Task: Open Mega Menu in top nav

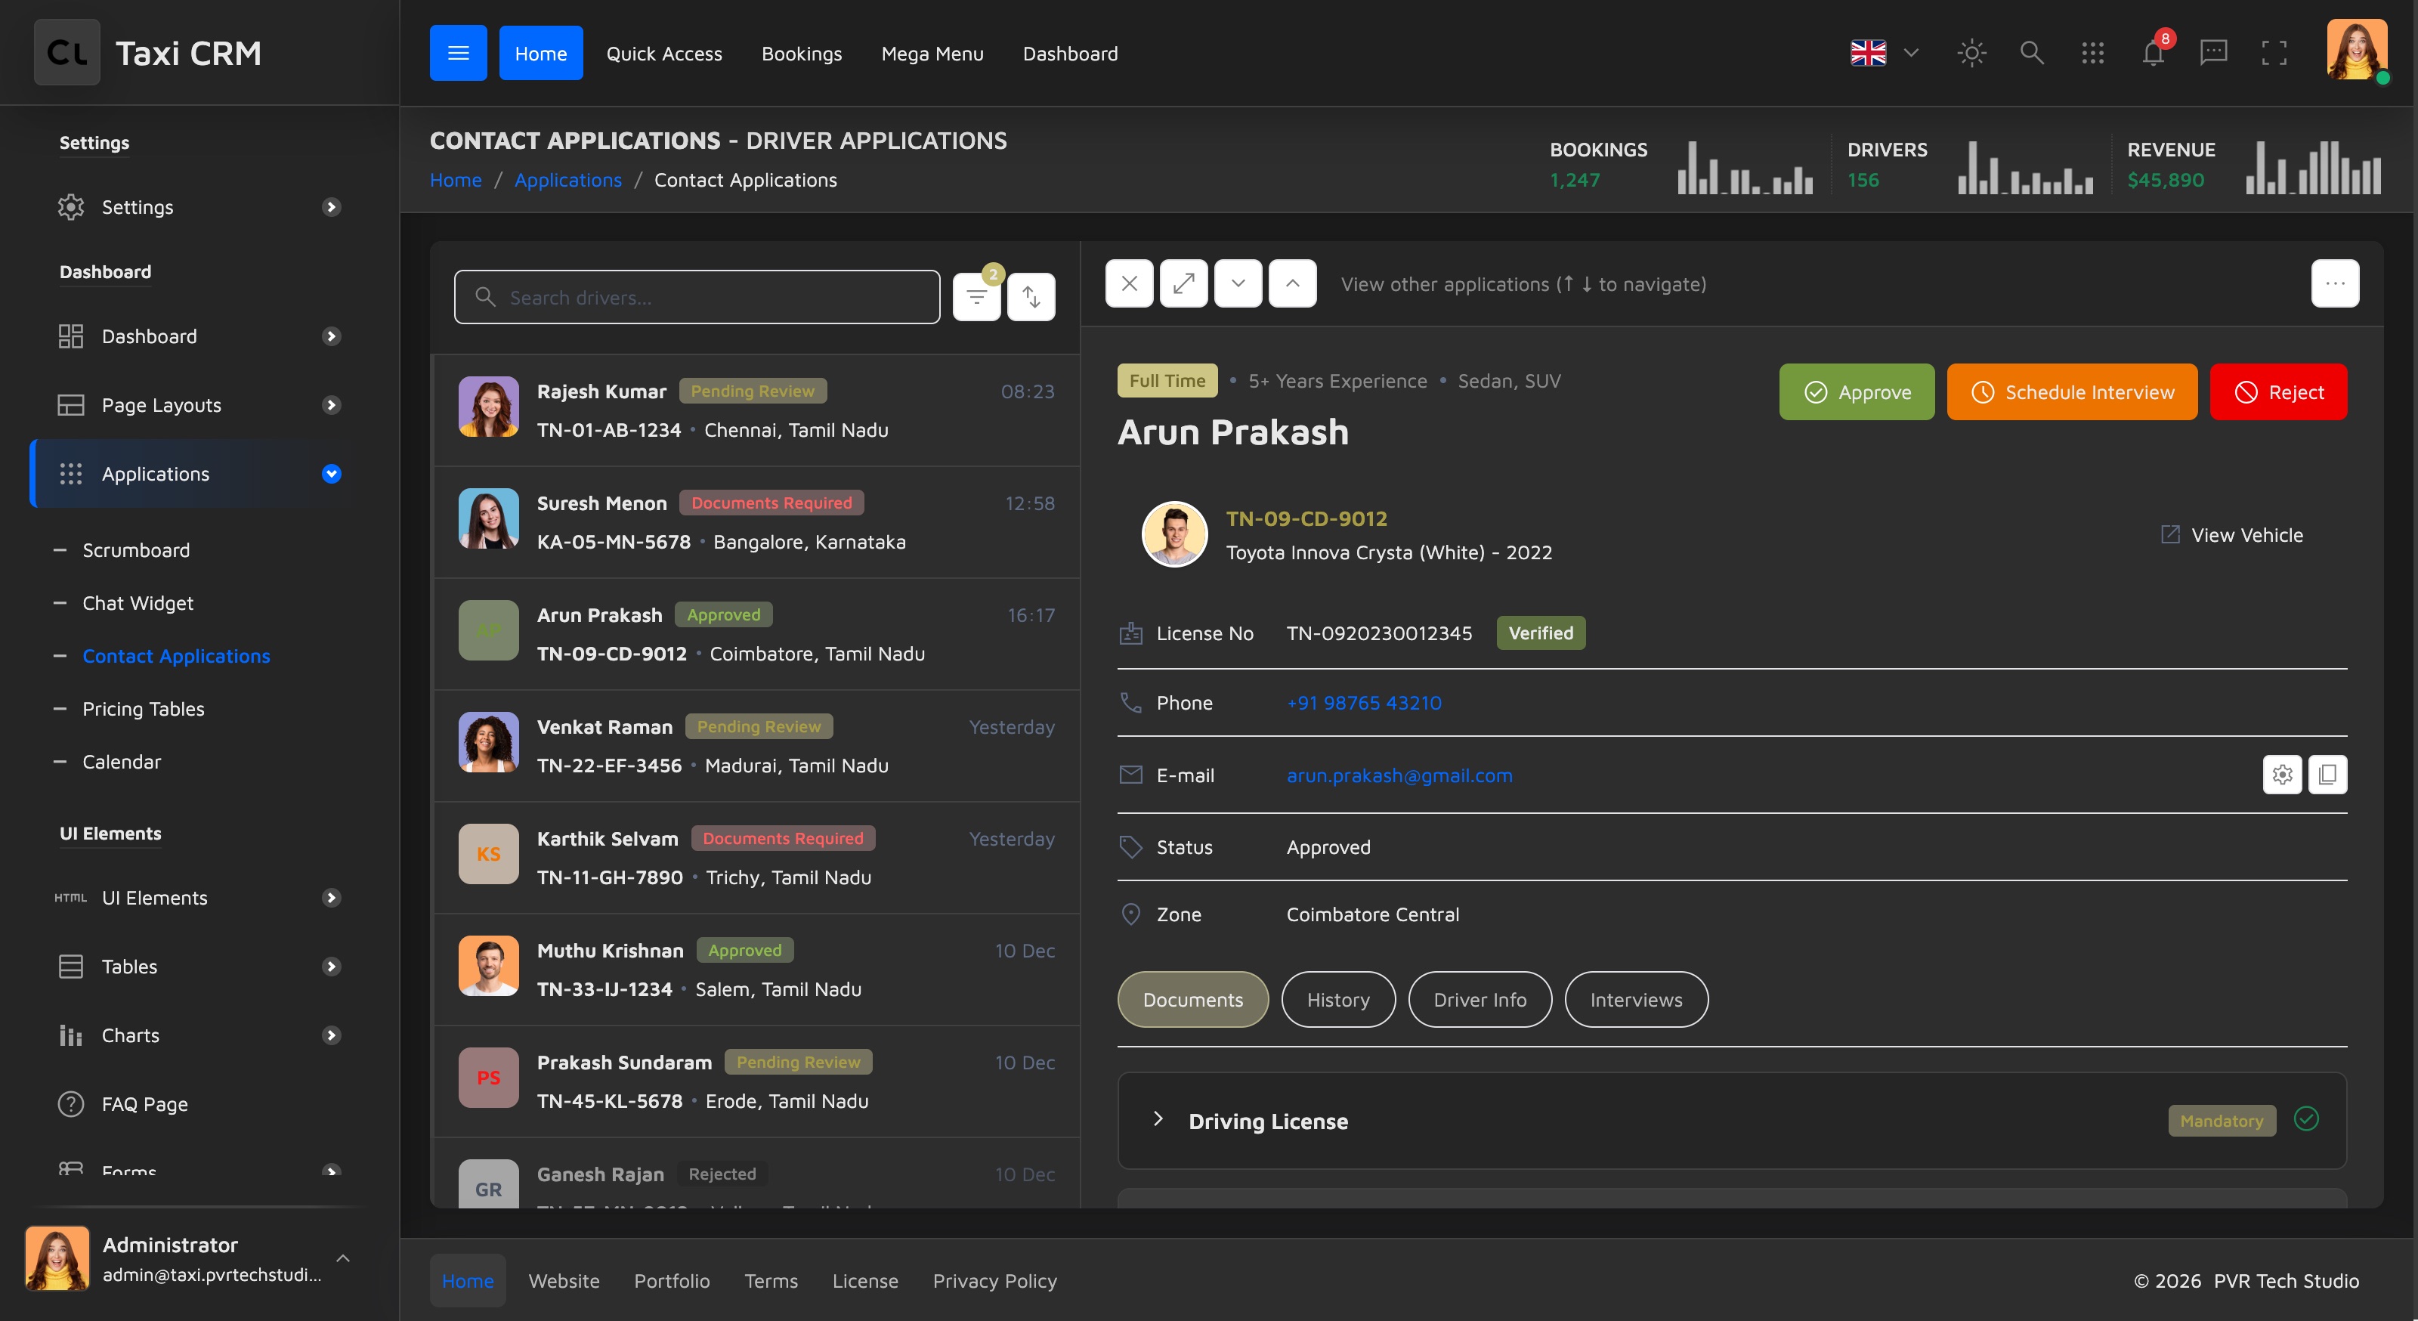Action: [x=932, y=54]
